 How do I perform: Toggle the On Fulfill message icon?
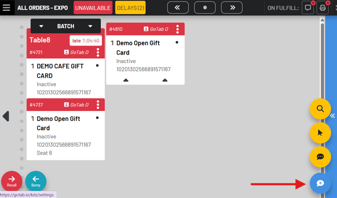[x=308, y=8]
